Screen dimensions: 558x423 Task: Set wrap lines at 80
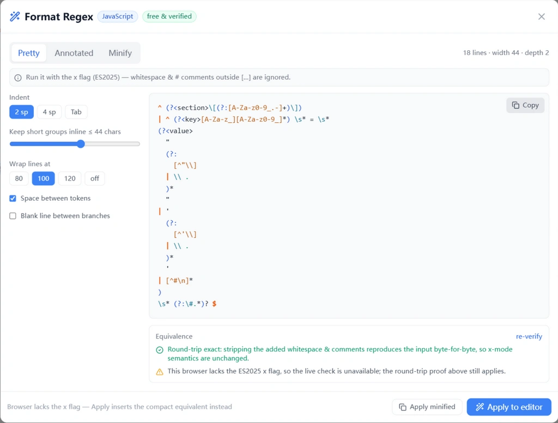pos(19,178)
